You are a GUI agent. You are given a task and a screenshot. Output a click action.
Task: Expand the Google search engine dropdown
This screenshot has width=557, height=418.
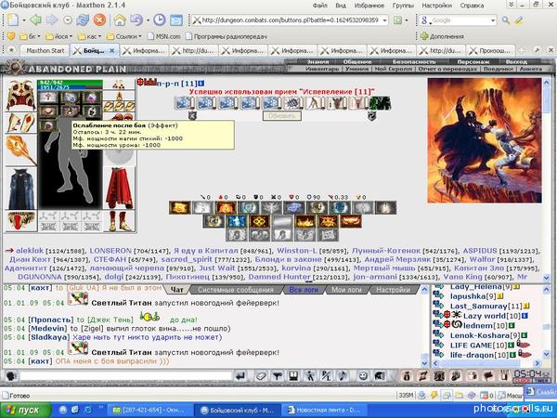pyautogui.click(x=493, y=20)
